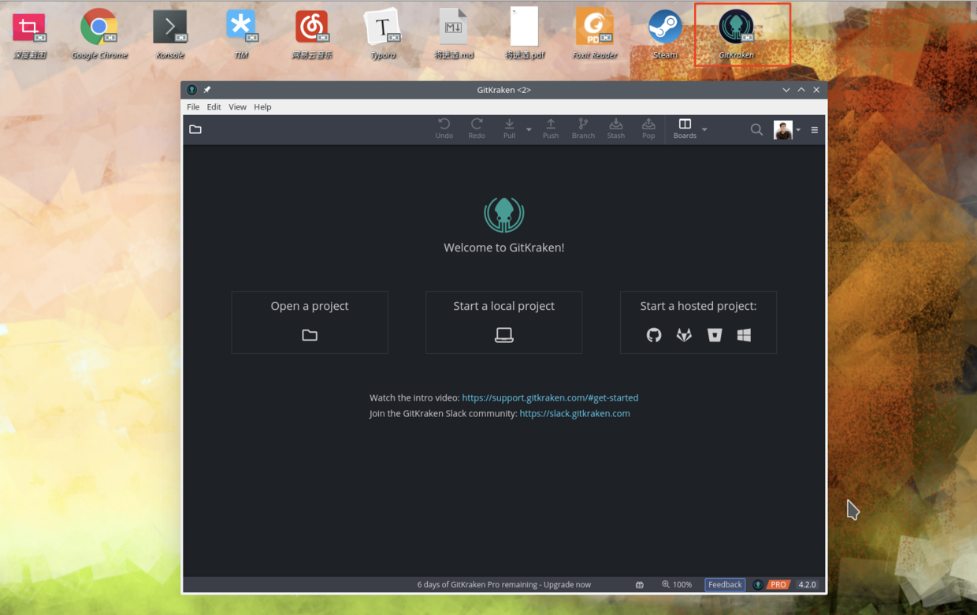Open the Steam desktop icon
Screen dimensions: 977x615
pyautogui.click(x=665, y=34)
